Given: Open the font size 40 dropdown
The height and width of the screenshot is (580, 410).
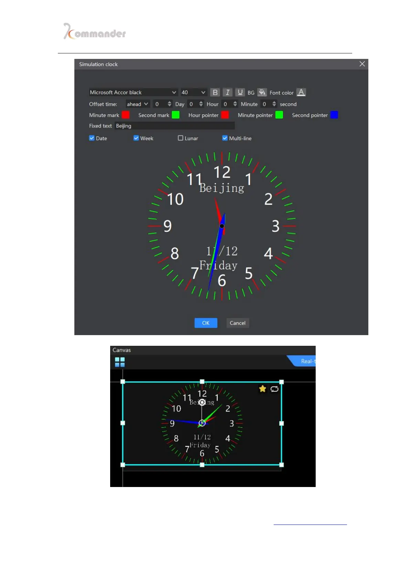Looking at the screenshot, I should coord(193,92).
